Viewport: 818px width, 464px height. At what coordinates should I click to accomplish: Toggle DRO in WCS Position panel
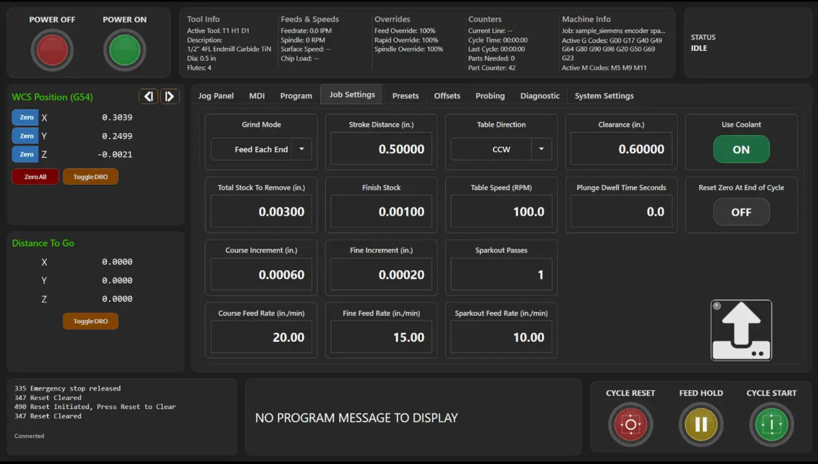click(x=90, y=176)
